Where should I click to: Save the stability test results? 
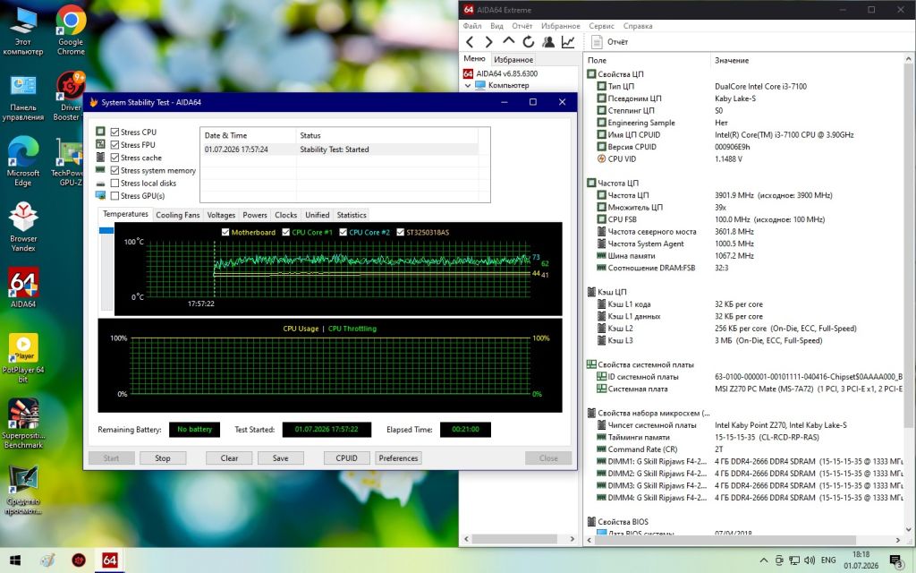coord(280,458)
